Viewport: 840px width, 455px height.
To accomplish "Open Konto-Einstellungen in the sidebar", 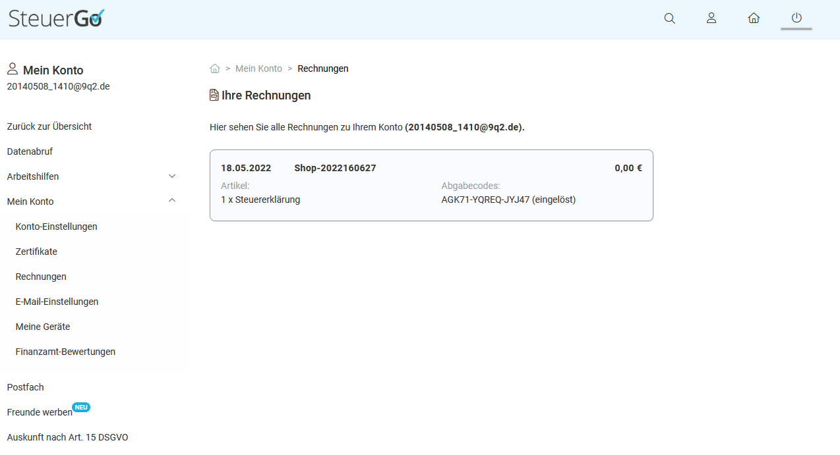I will coord(56,227).
